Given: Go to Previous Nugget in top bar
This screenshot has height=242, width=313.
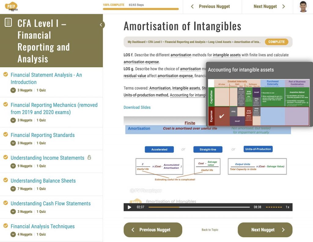Looking at the screenshot, I should 210,6.
